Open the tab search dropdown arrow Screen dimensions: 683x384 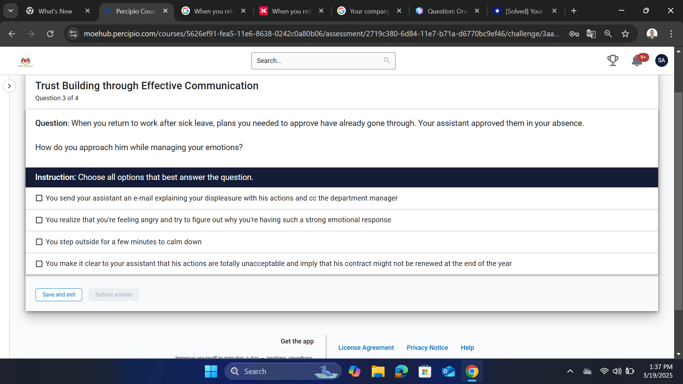point(11,11)
